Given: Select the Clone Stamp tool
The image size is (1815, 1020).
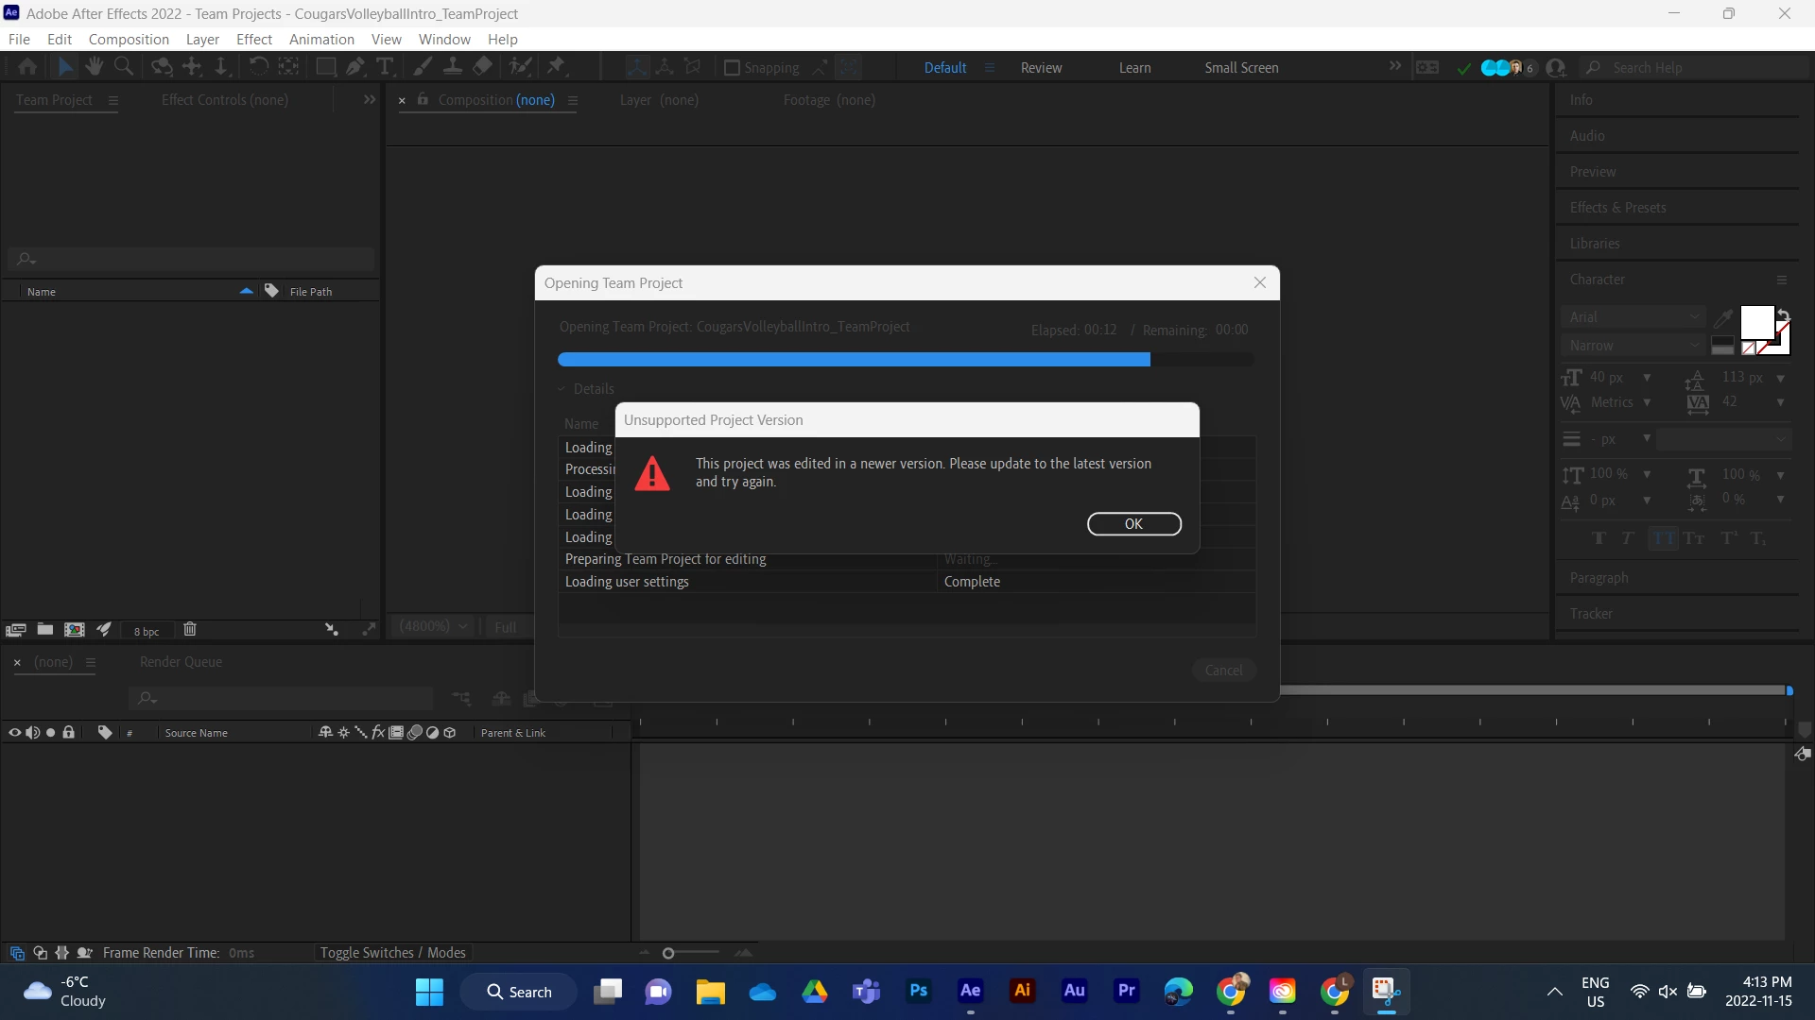Looking at the screenshot, I should [453, 67].
